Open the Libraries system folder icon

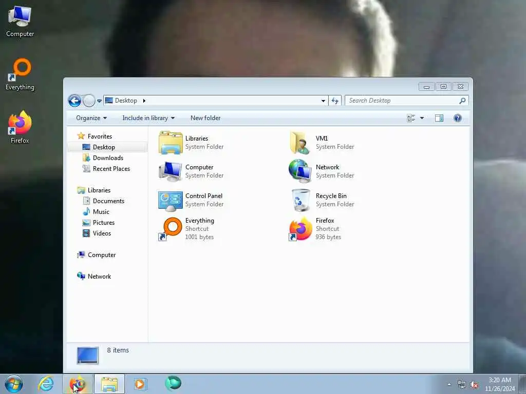click(x=171, y=143)
